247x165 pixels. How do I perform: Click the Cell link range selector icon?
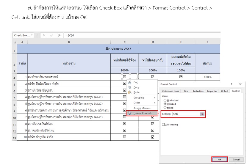click(202, 114)
